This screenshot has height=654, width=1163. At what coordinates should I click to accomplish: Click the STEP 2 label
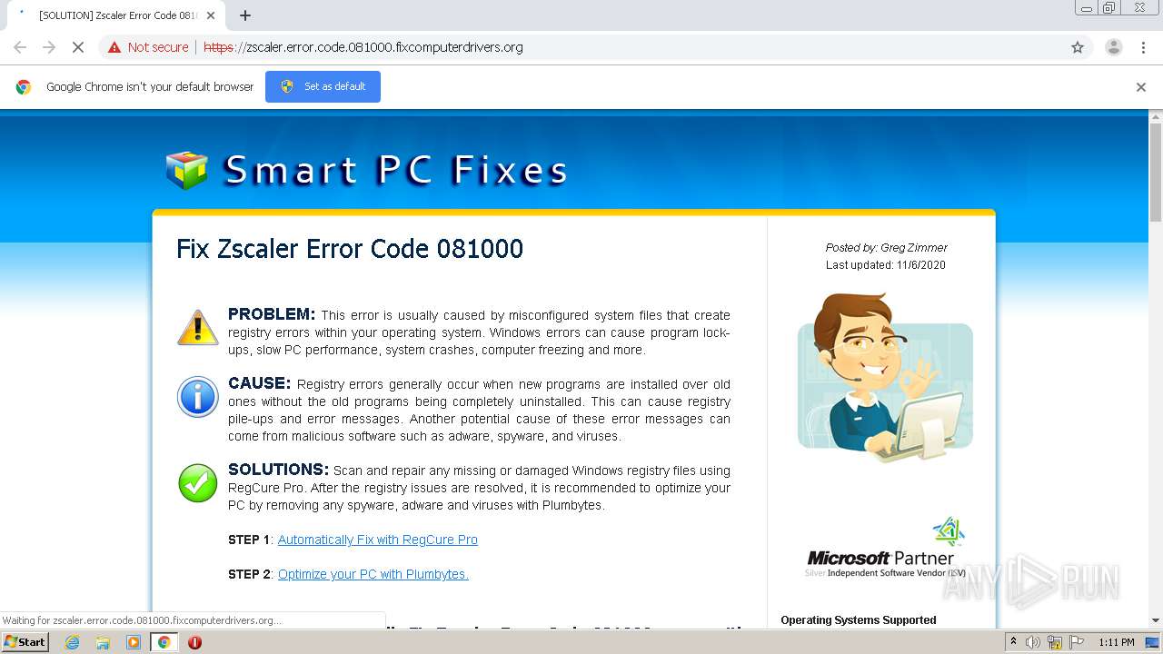(249, 574)
